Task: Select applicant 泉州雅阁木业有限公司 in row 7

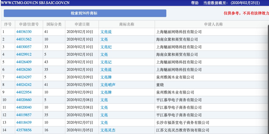Action: 175,77
